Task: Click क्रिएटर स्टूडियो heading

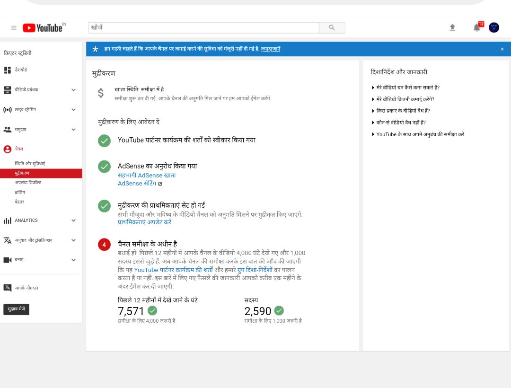Action: 18,53
